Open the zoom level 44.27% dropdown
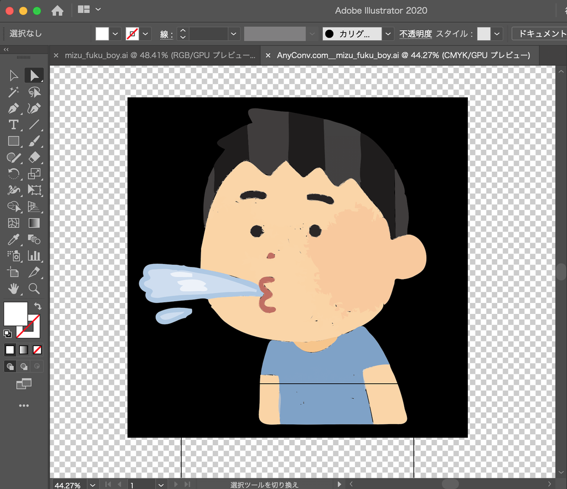This screenshot has width=567, height=489. (92, 485)
